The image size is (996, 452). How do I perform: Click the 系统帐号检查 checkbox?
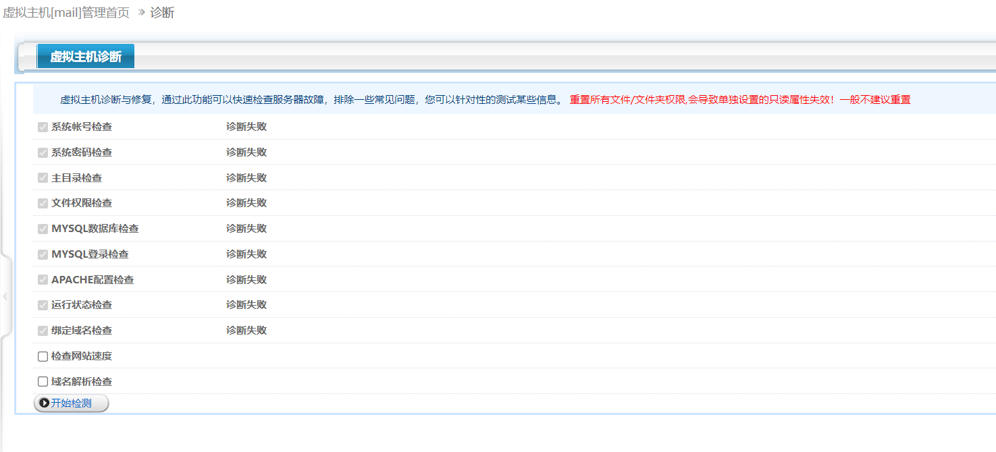(43, 126)
